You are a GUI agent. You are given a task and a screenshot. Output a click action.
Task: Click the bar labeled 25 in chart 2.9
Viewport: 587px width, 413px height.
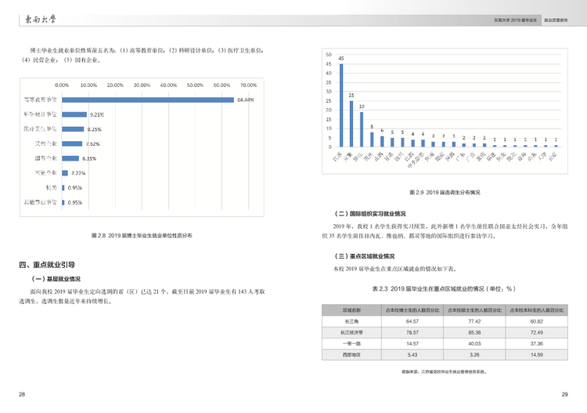point(351,124)
